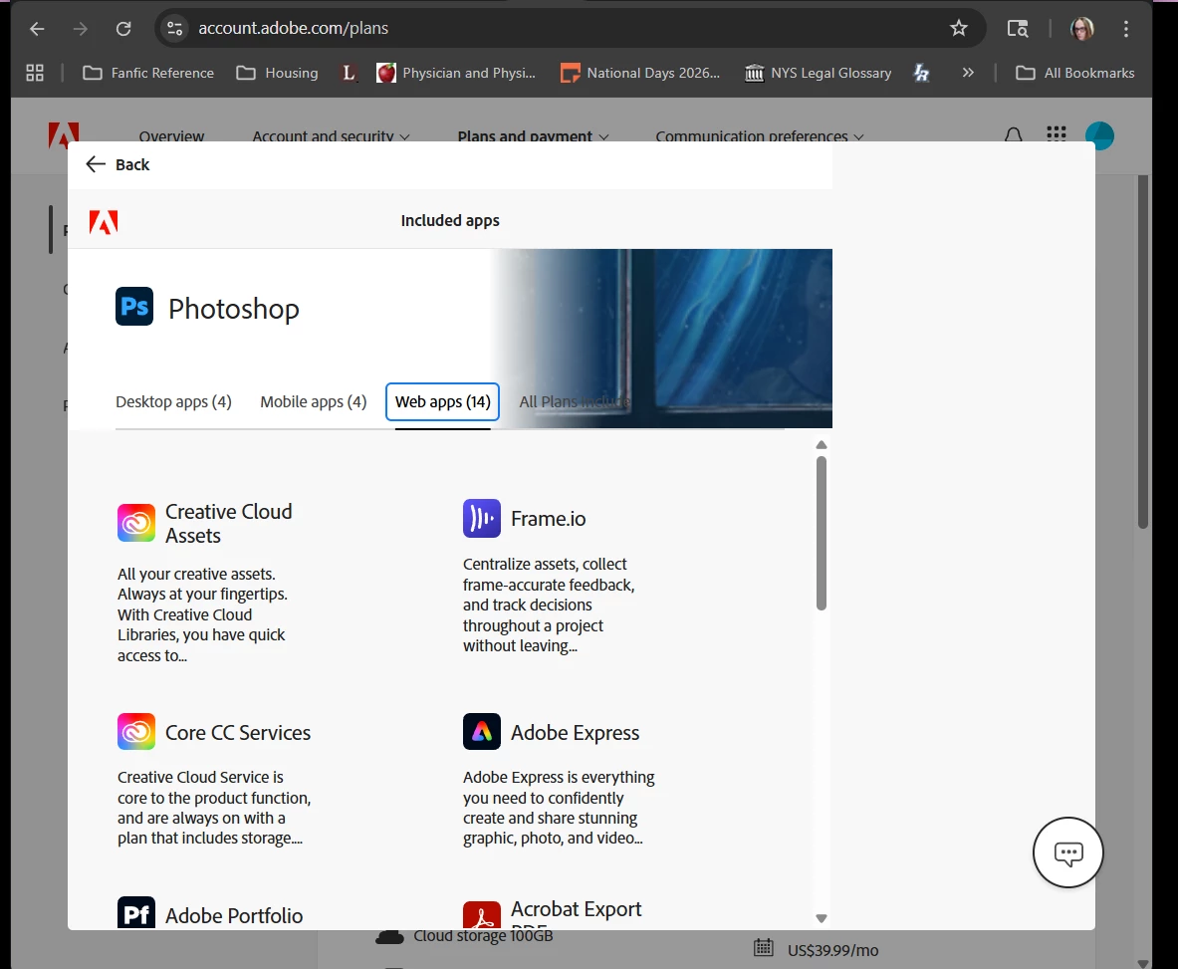Image resolution: width=1178 pixels, height=969 pixels.
Task: Click the Adobe Express icon
Action: [482, 732]
